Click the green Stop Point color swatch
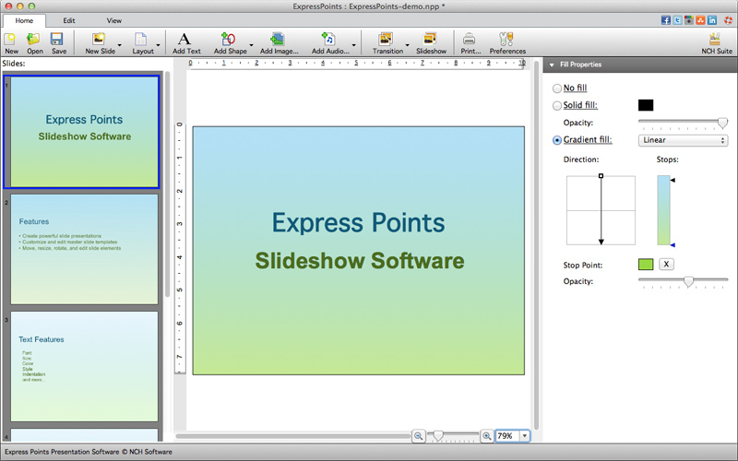The height and width of the screenshot is (461, 738). (646, 264)
